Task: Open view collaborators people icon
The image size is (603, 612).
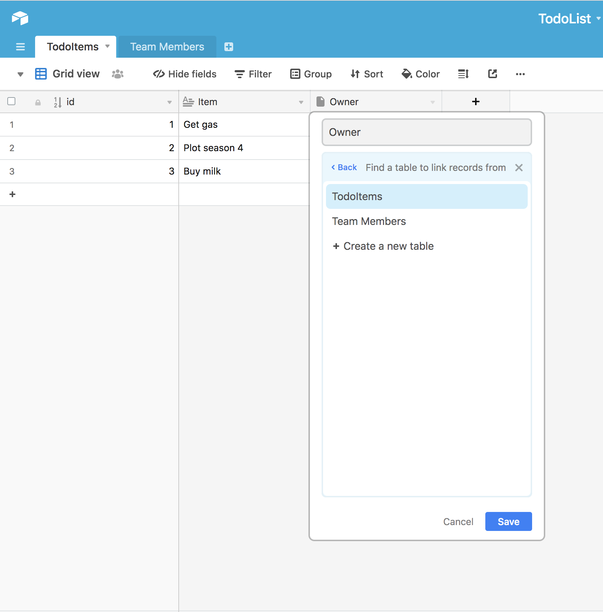Action: 118,74
